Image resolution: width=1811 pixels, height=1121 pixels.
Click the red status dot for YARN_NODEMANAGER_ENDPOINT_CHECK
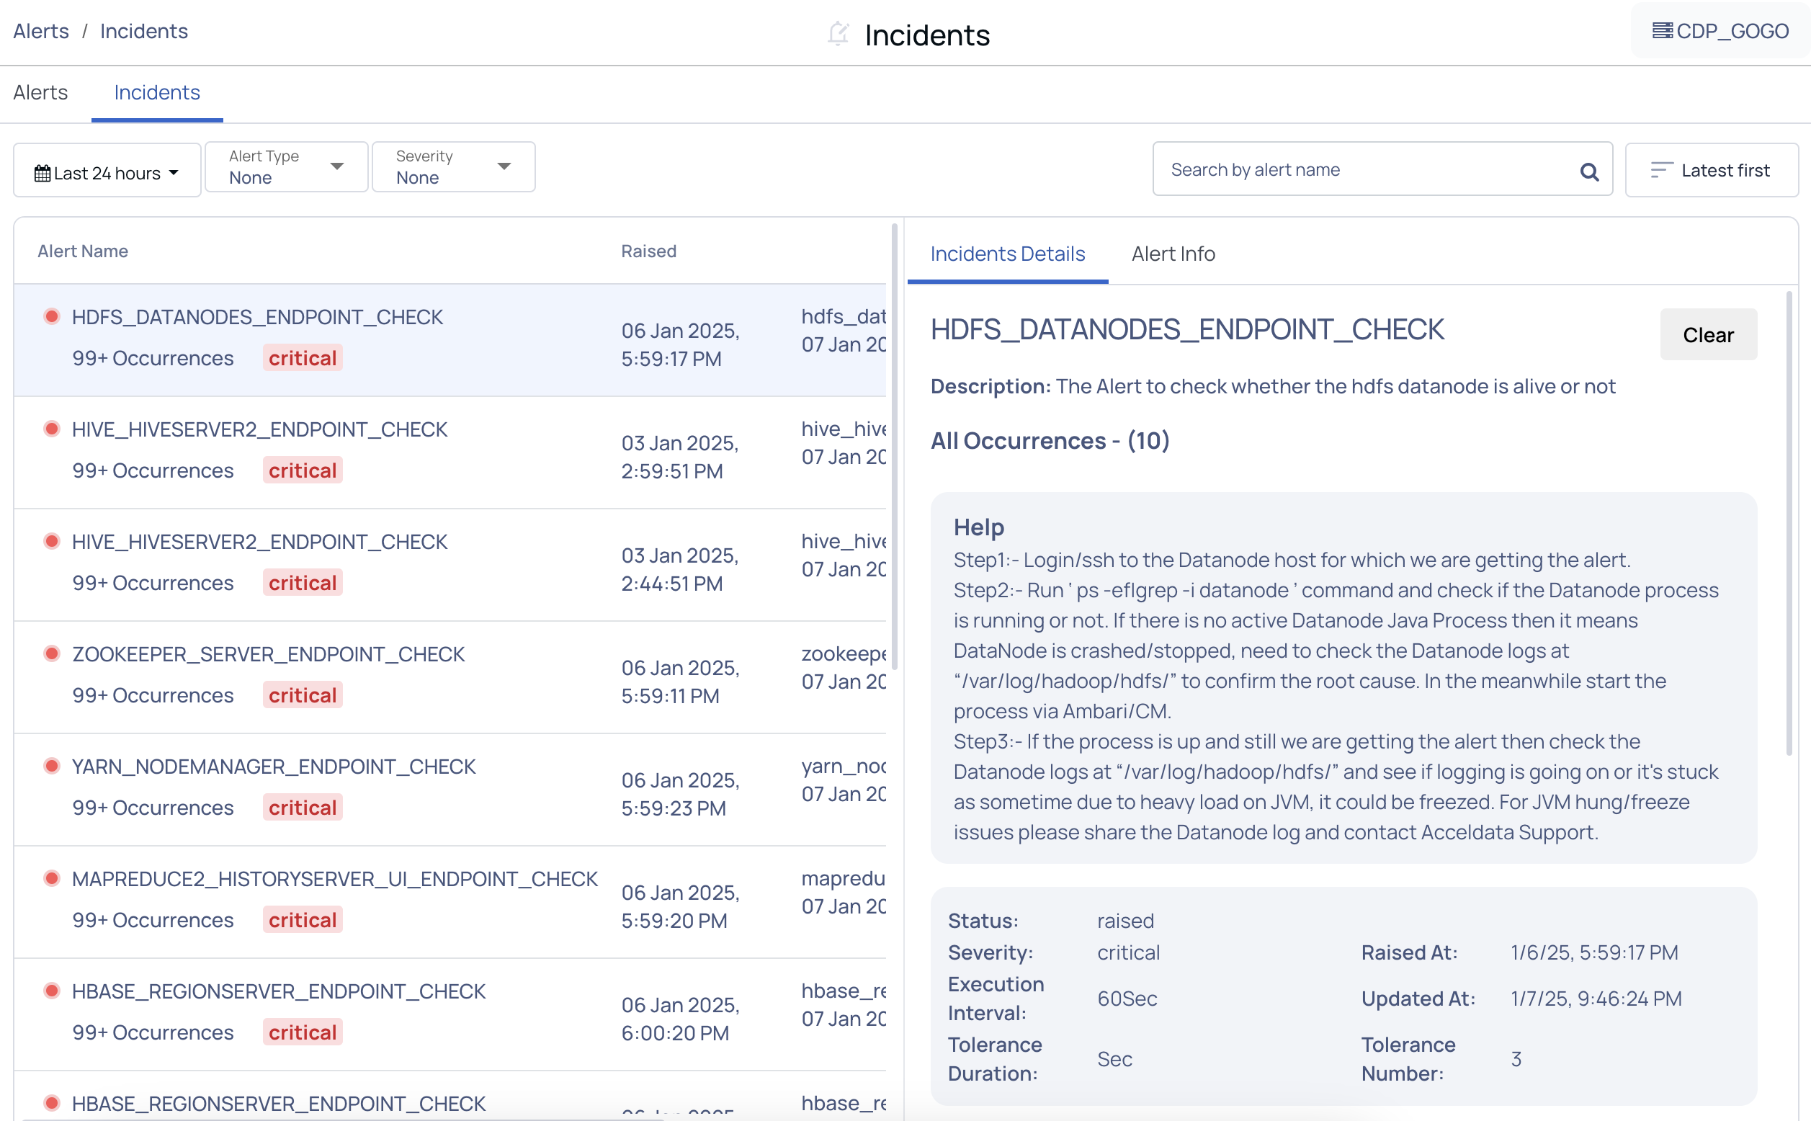tap(51, 765)
